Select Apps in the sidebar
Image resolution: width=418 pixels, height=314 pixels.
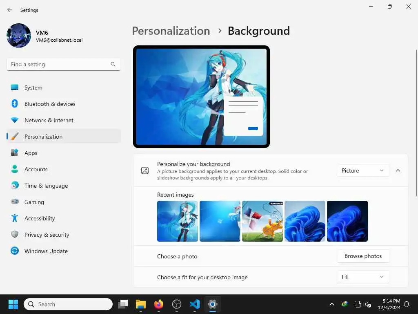(x=63, y=153)
